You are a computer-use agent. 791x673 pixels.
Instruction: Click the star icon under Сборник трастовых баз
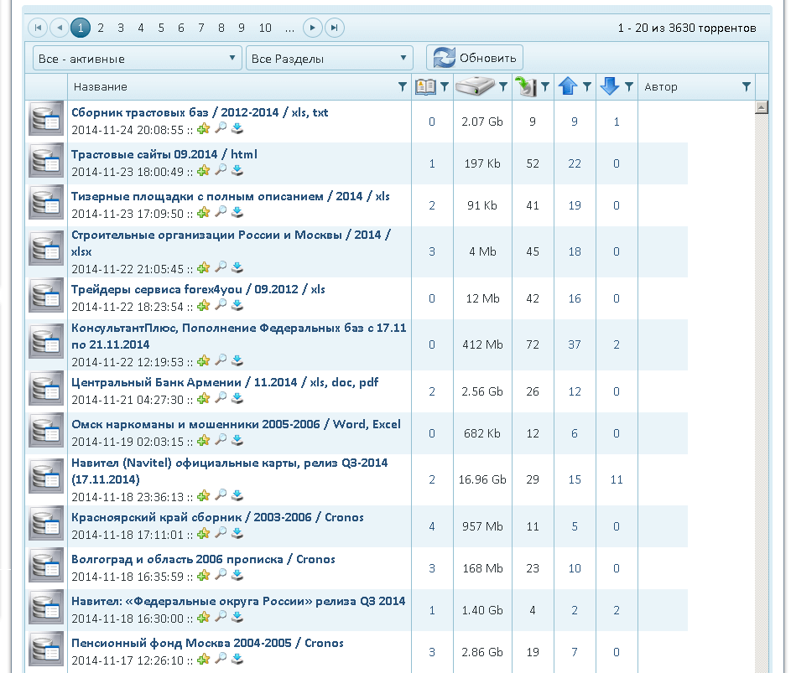coord(204,129)
